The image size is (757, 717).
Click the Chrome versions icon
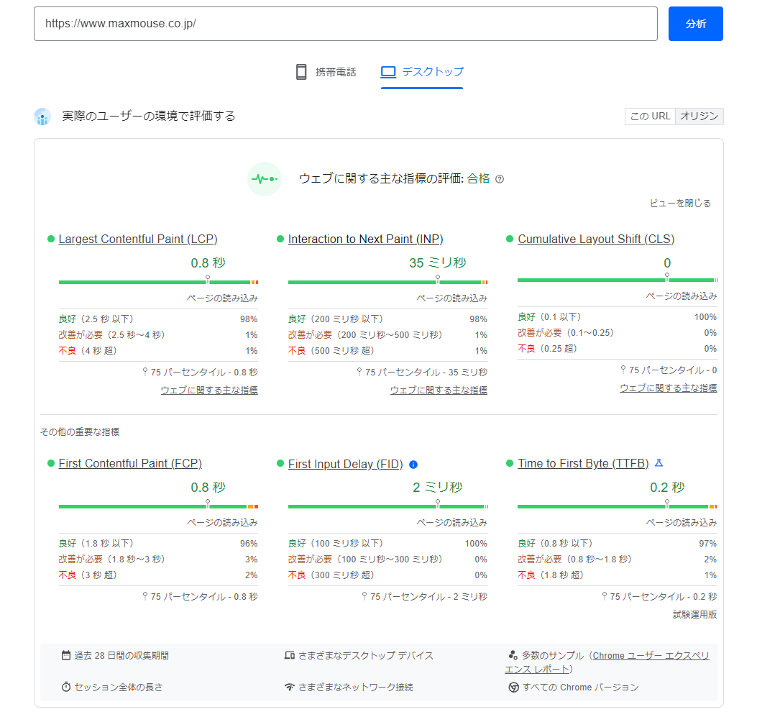[x=513, y=688]
